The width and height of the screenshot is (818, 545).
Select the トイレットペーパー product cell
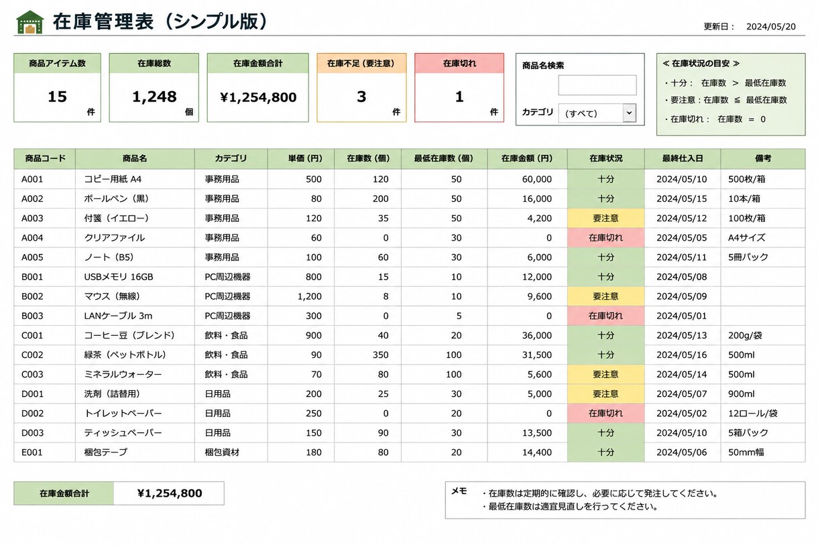135,414
